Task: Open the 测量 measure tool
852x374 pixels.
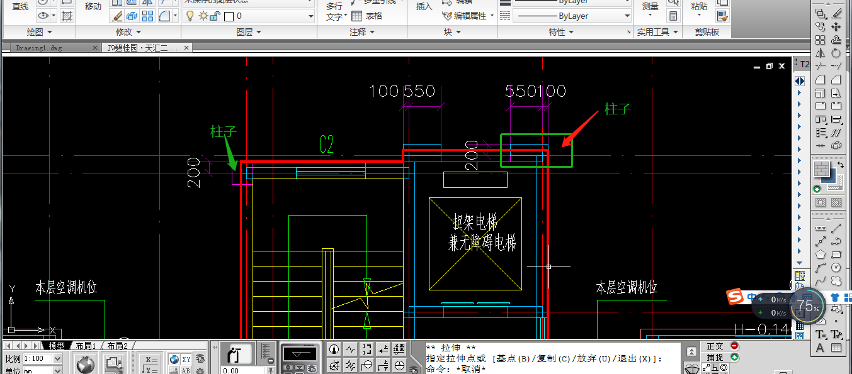Action: point(650,6)
